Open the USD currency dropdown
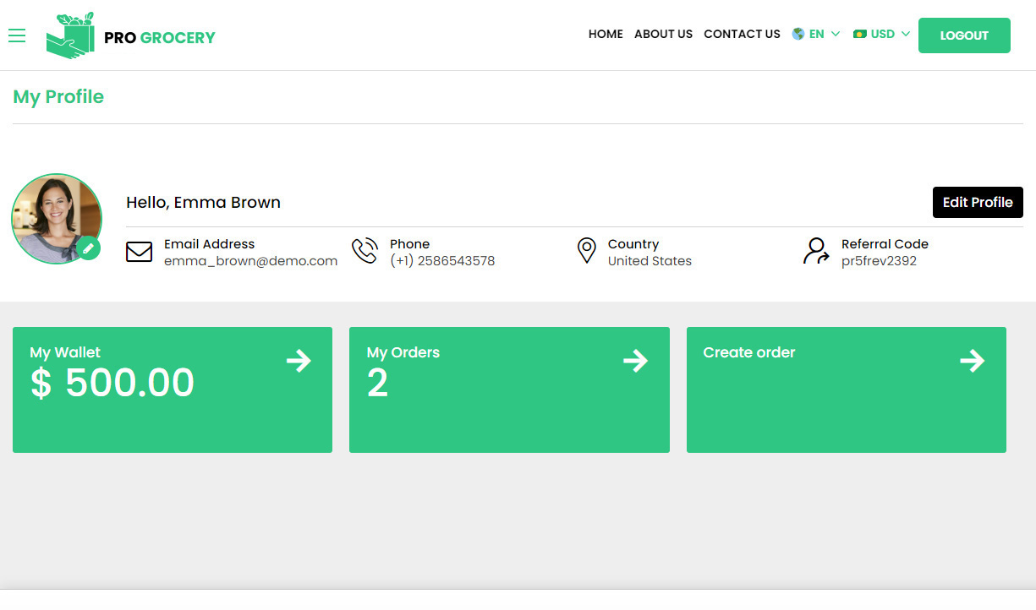 882,35
